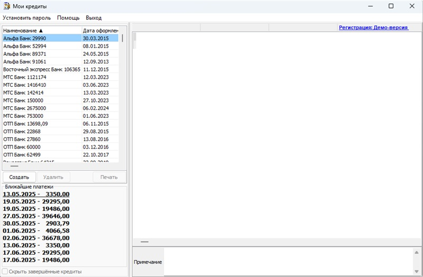The height and width of the screenshot is (277, 423).
Task: Click payment 17.06.2025 - 29295,00
Action: (x=36, y=253)
